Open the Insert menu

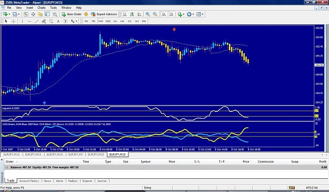click(x=29, y=7)
